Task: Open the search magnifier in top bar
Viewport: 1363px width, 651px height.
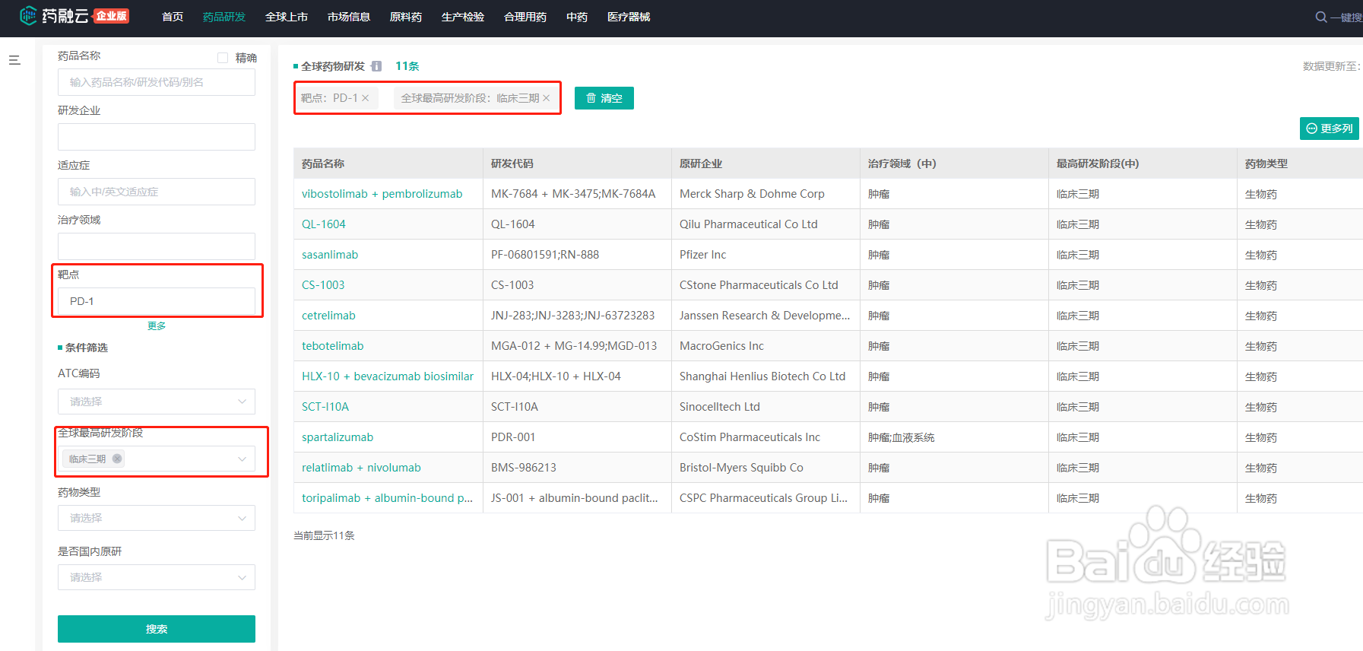Action: point(1321,17)
